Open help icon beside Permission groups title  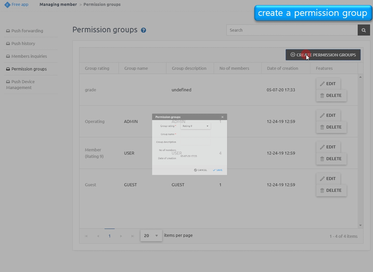click(x=144, y=30)
